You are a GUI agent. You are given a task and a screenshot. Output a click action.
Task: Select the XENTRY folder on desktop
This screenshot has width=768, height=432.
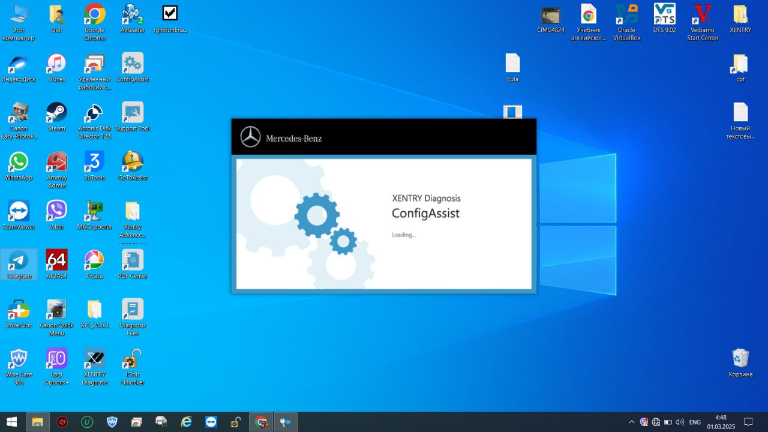pyautogui.click(x=740, y=15)
